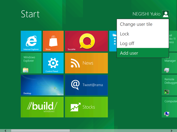Select Add user in the menu

[x=143, y=53]
